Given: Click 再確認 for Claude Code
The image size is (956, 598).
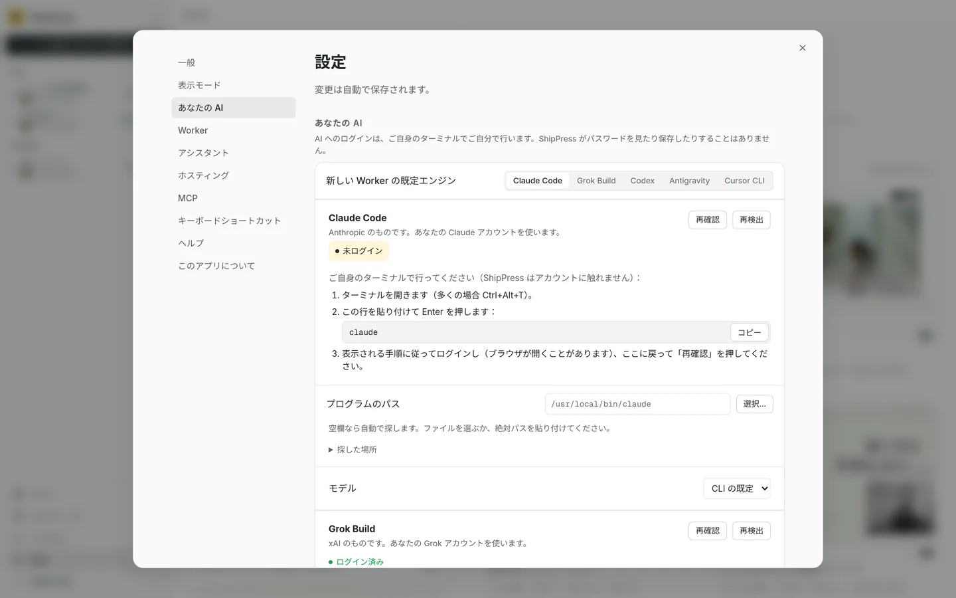Looking at the screenshot, I should [708, 220].
